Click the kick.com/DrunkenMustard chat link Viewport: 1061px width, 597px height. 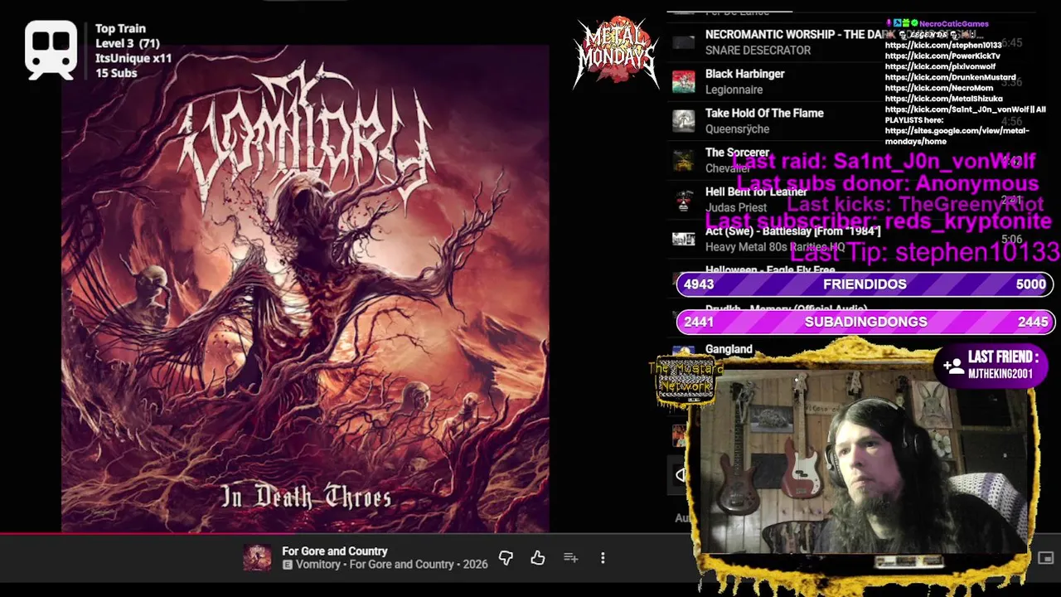coord(950,77)
